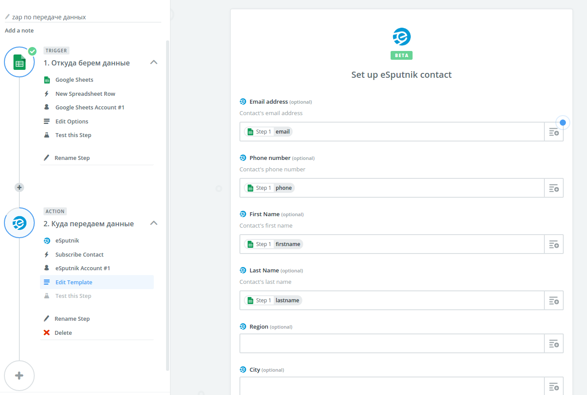The height and width of the screenshot is (395, 587).
Task: Click the BETA badge
Action: [402, 55]
